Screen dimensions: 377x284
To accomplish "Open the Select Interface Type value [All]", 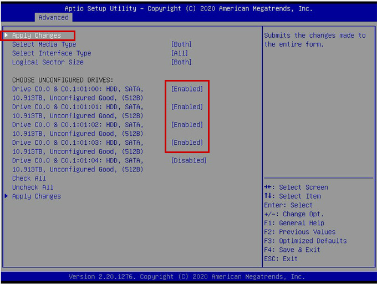I will coord(179,53).
